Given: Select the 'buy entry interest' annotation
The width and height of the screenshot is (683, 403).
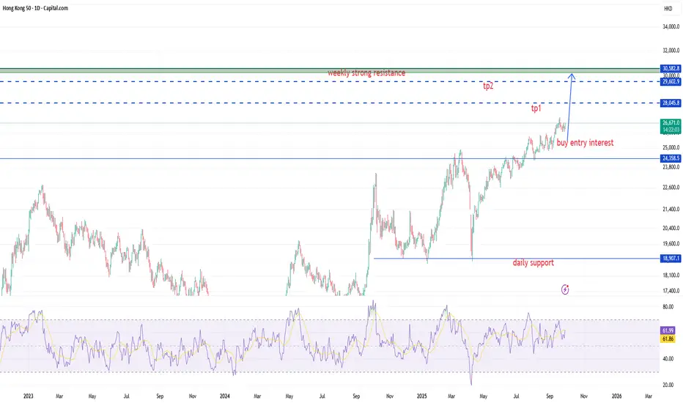Looking at the screenshot, I should (585, 142).
